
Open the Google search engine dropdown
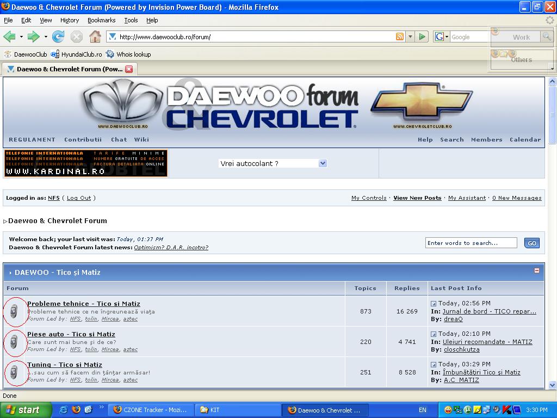click(x=442, y=37)
